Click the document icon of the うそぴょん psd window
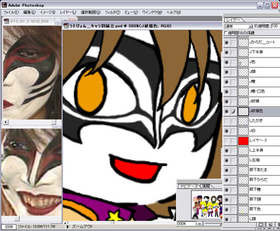The height and width of the screenshot is (231, 280). tap(67, 26)
